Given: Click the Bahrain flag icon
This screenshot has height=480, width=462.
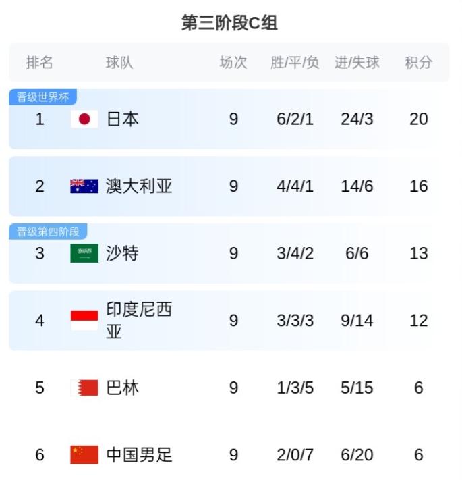Looking at the screenshot, I should click(x=84, y=388).
